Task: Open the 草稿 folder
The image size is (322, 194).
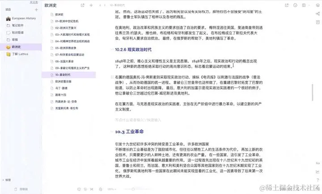Action: 13,40
